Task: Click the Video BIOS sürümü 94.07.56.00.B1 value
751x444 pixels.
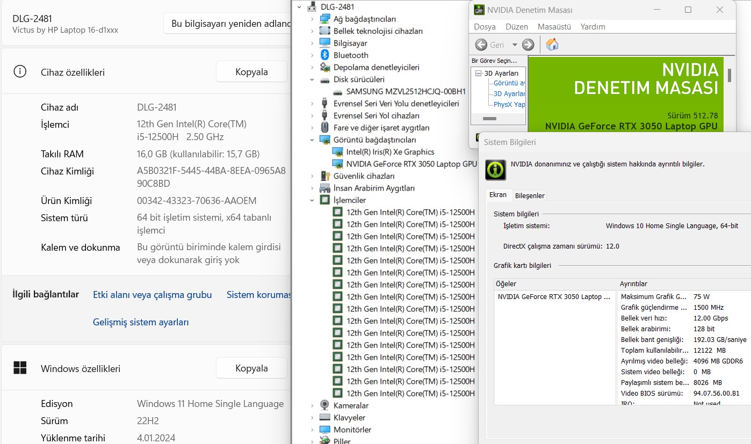Action: coord(716,394)
